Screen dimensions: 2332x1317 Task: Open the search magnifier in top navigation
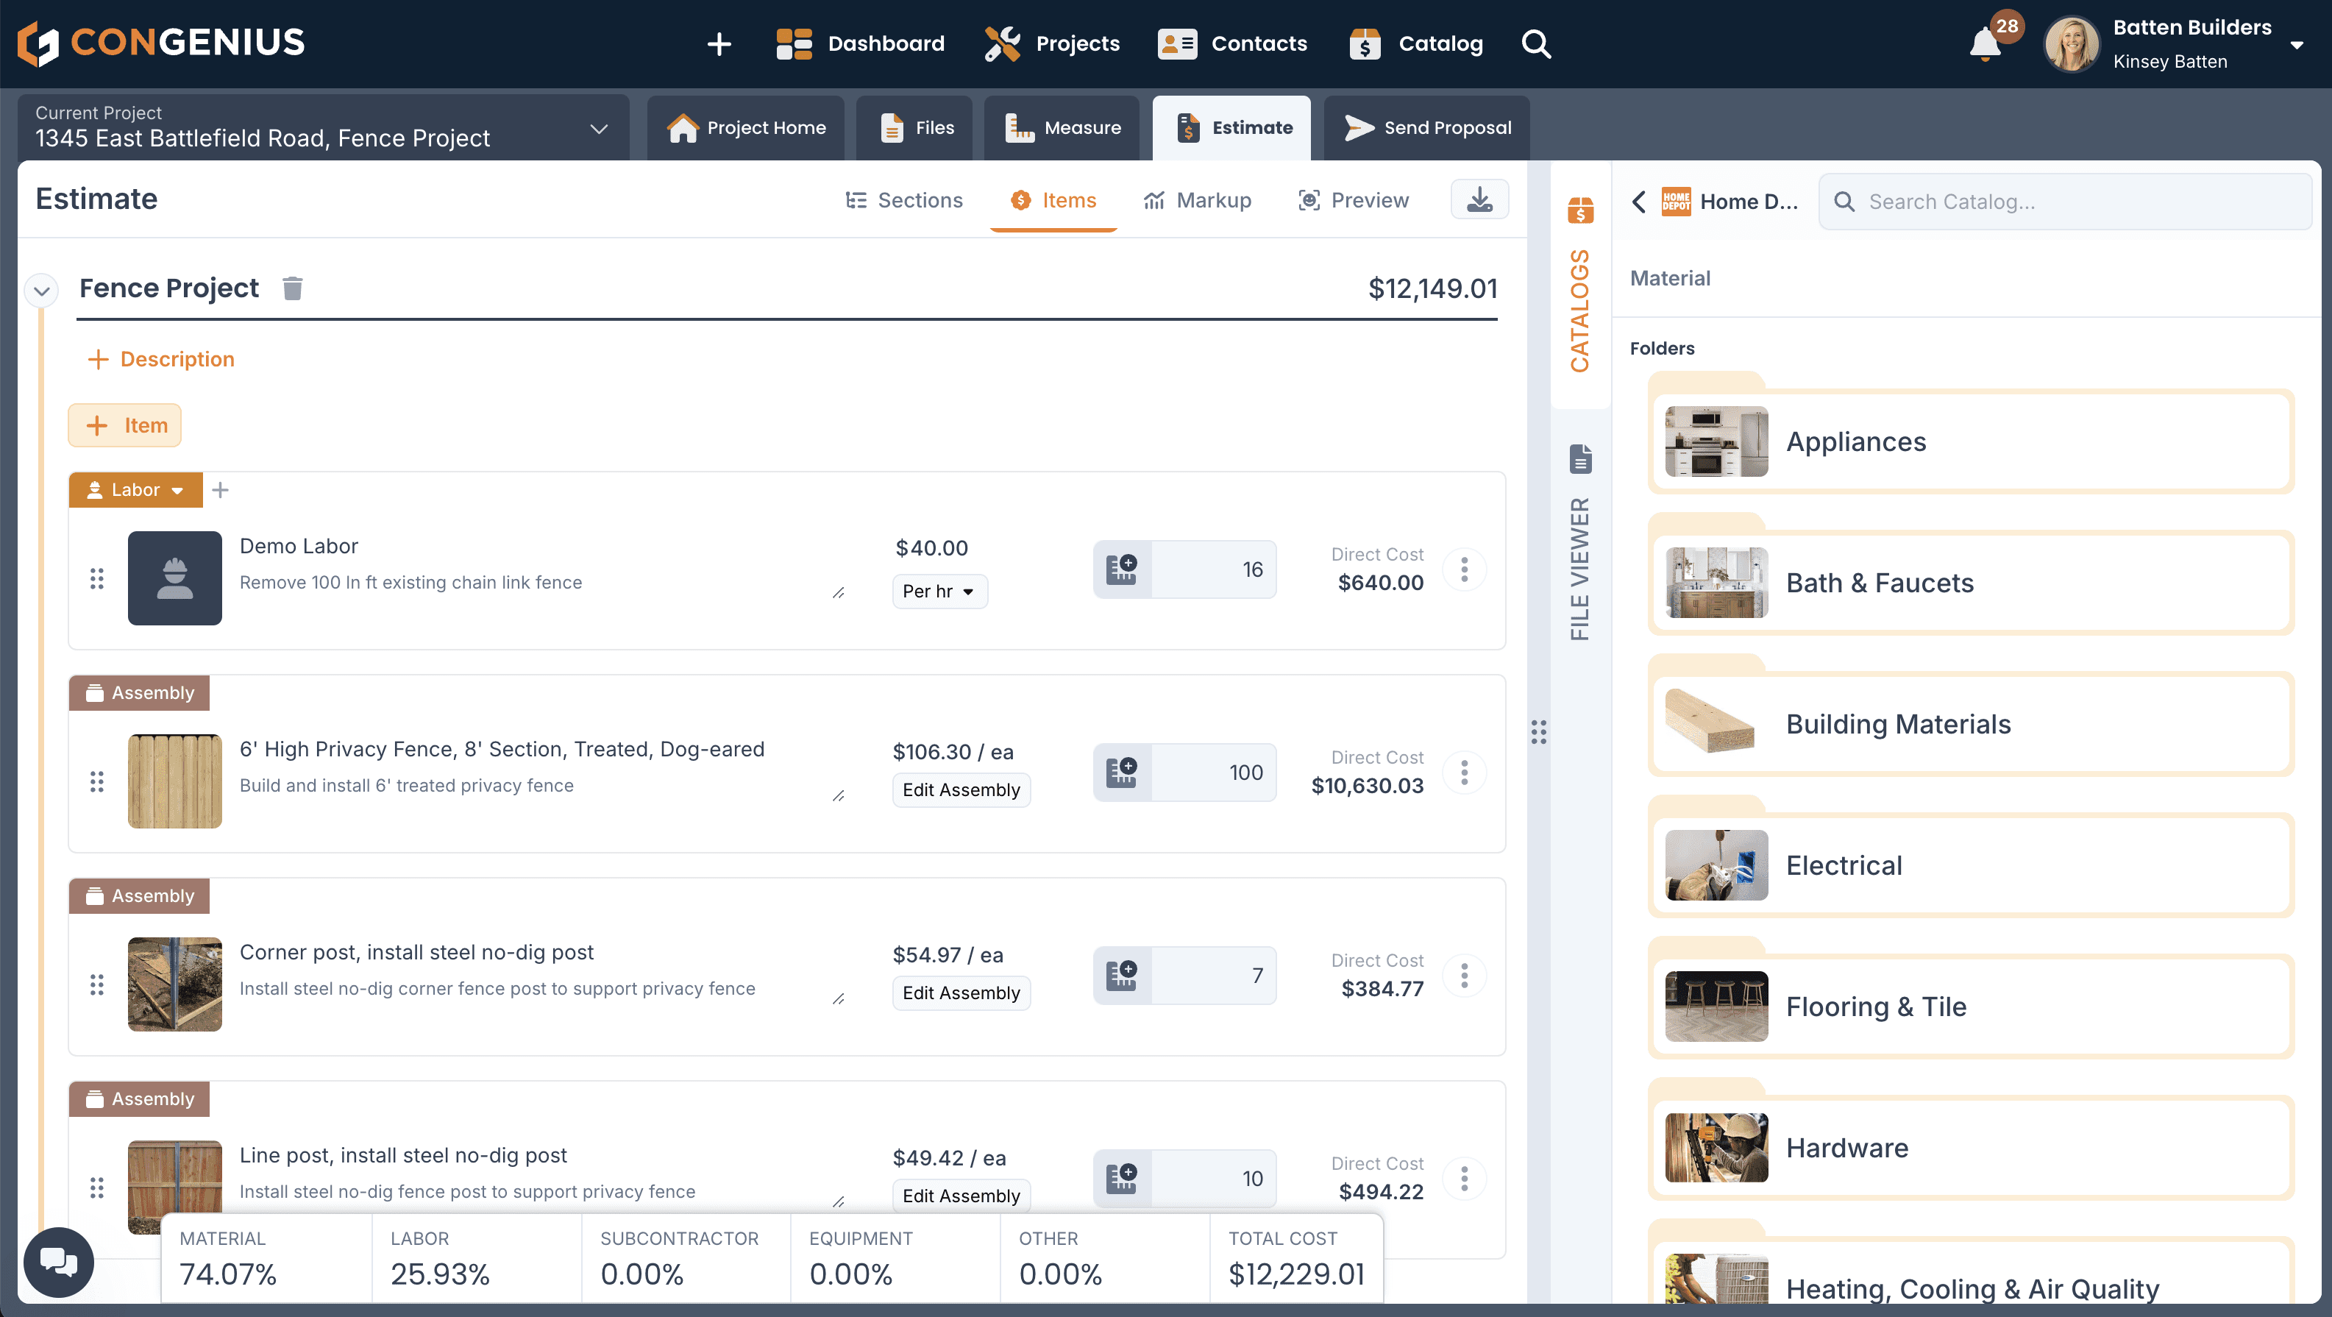1536,43
